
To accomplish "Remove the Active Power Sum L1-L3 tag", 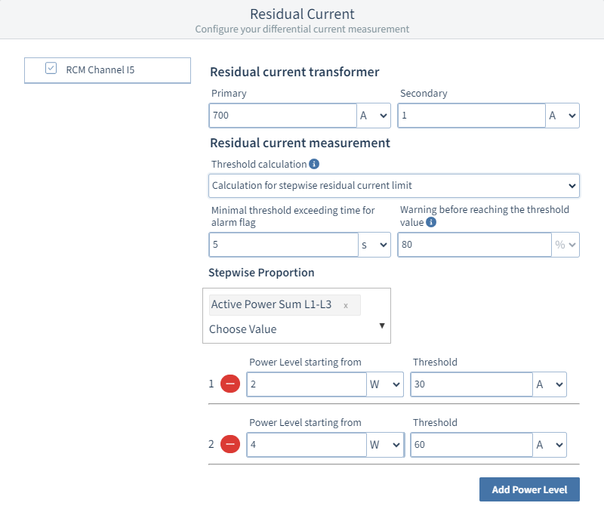I will tap(346, 305).
